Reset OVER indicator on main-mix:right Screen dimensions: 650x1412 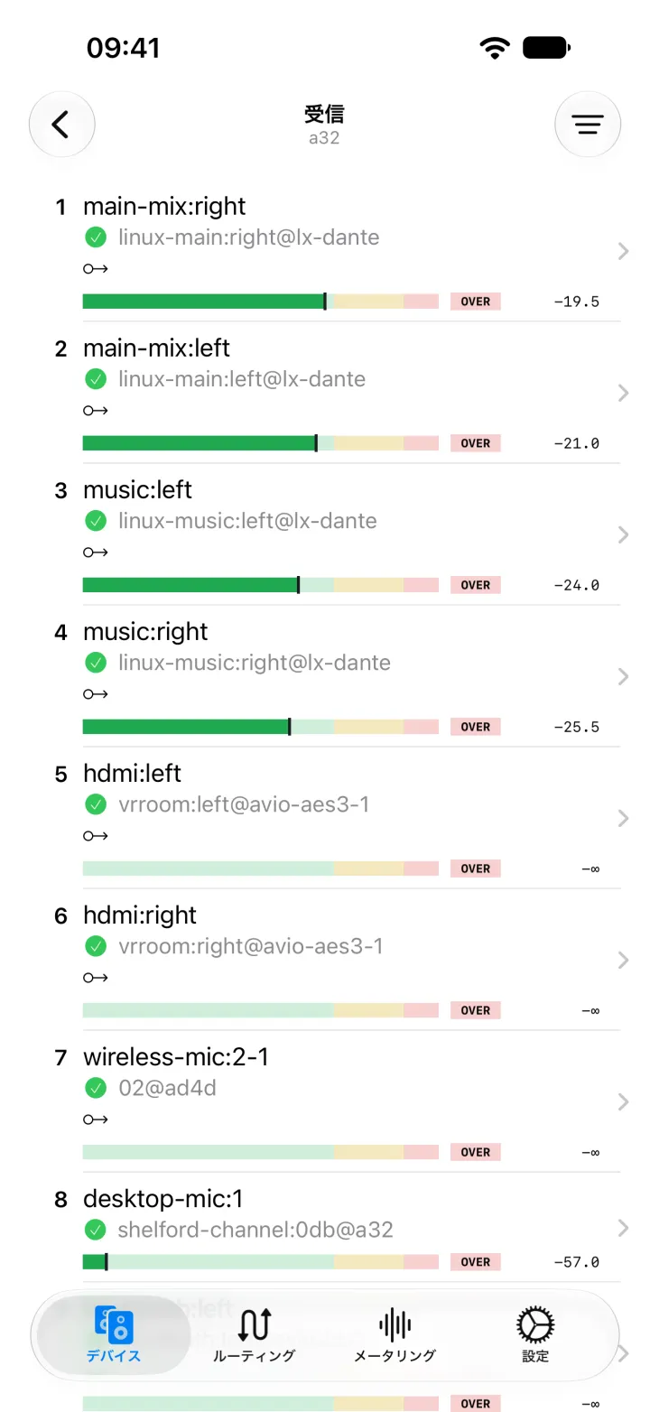click(x=476, y=302)
